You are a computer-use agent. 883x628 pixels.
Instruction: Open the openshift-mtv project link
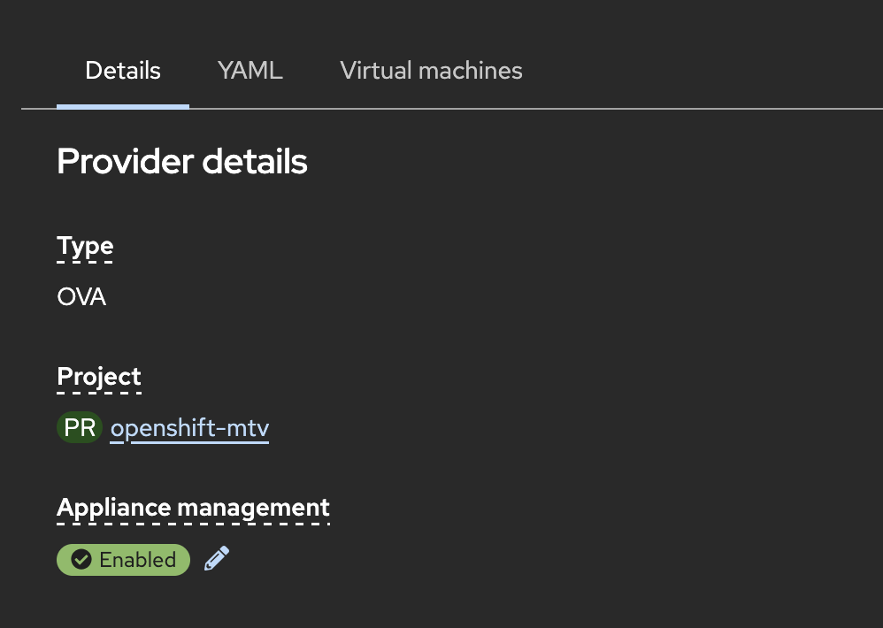pyautogui.click(x=189, y=428)
